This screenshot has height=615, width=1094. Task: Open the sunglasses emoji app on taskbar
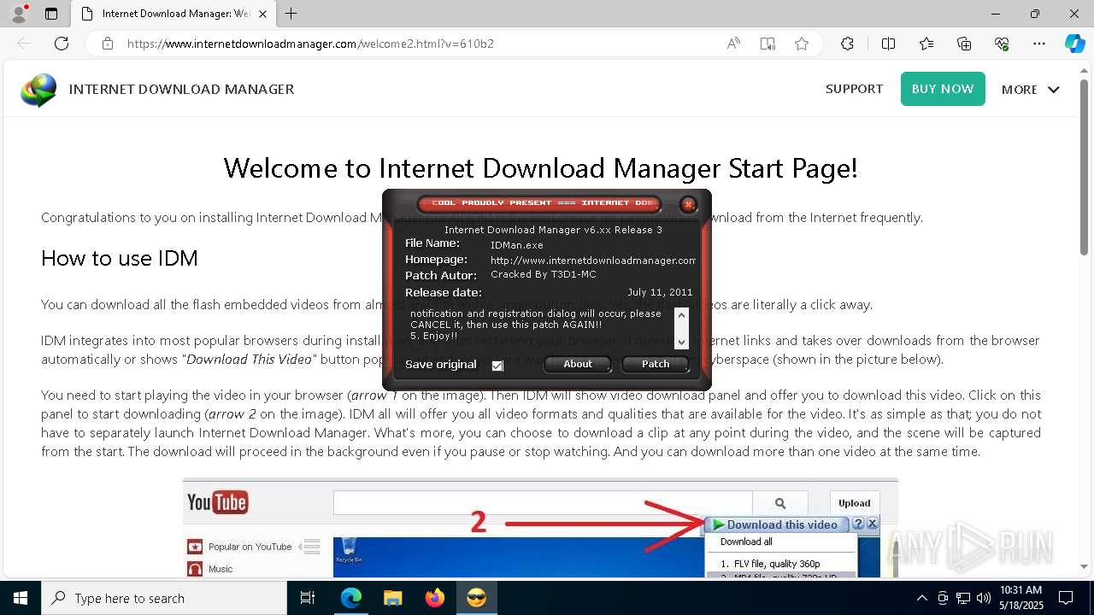(x=476, y=598)
